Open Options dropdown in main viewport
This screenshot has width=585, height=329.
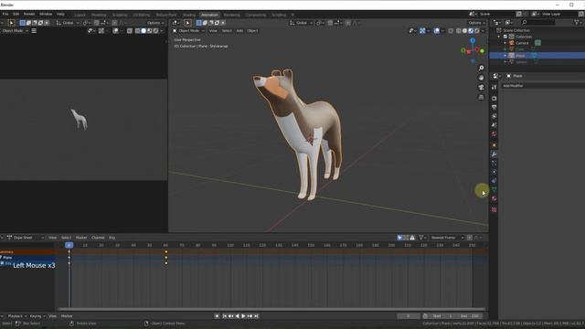pos(477,23)
